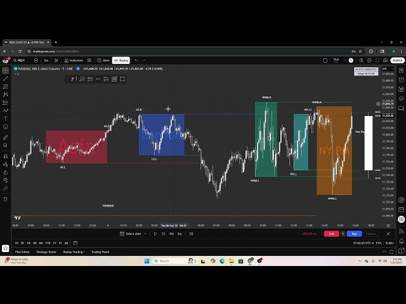This screenshot has height=304, width=406.
Task: Open the Indicators dialog
Action: click(x=74, y=60)
